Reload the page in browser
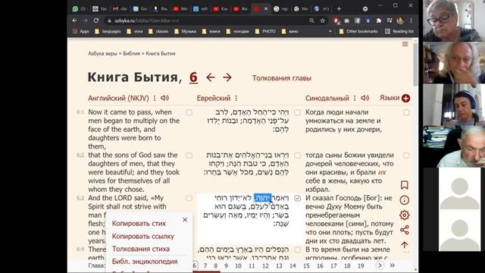This screenshot has width=485, height=273. pos(96,20)
